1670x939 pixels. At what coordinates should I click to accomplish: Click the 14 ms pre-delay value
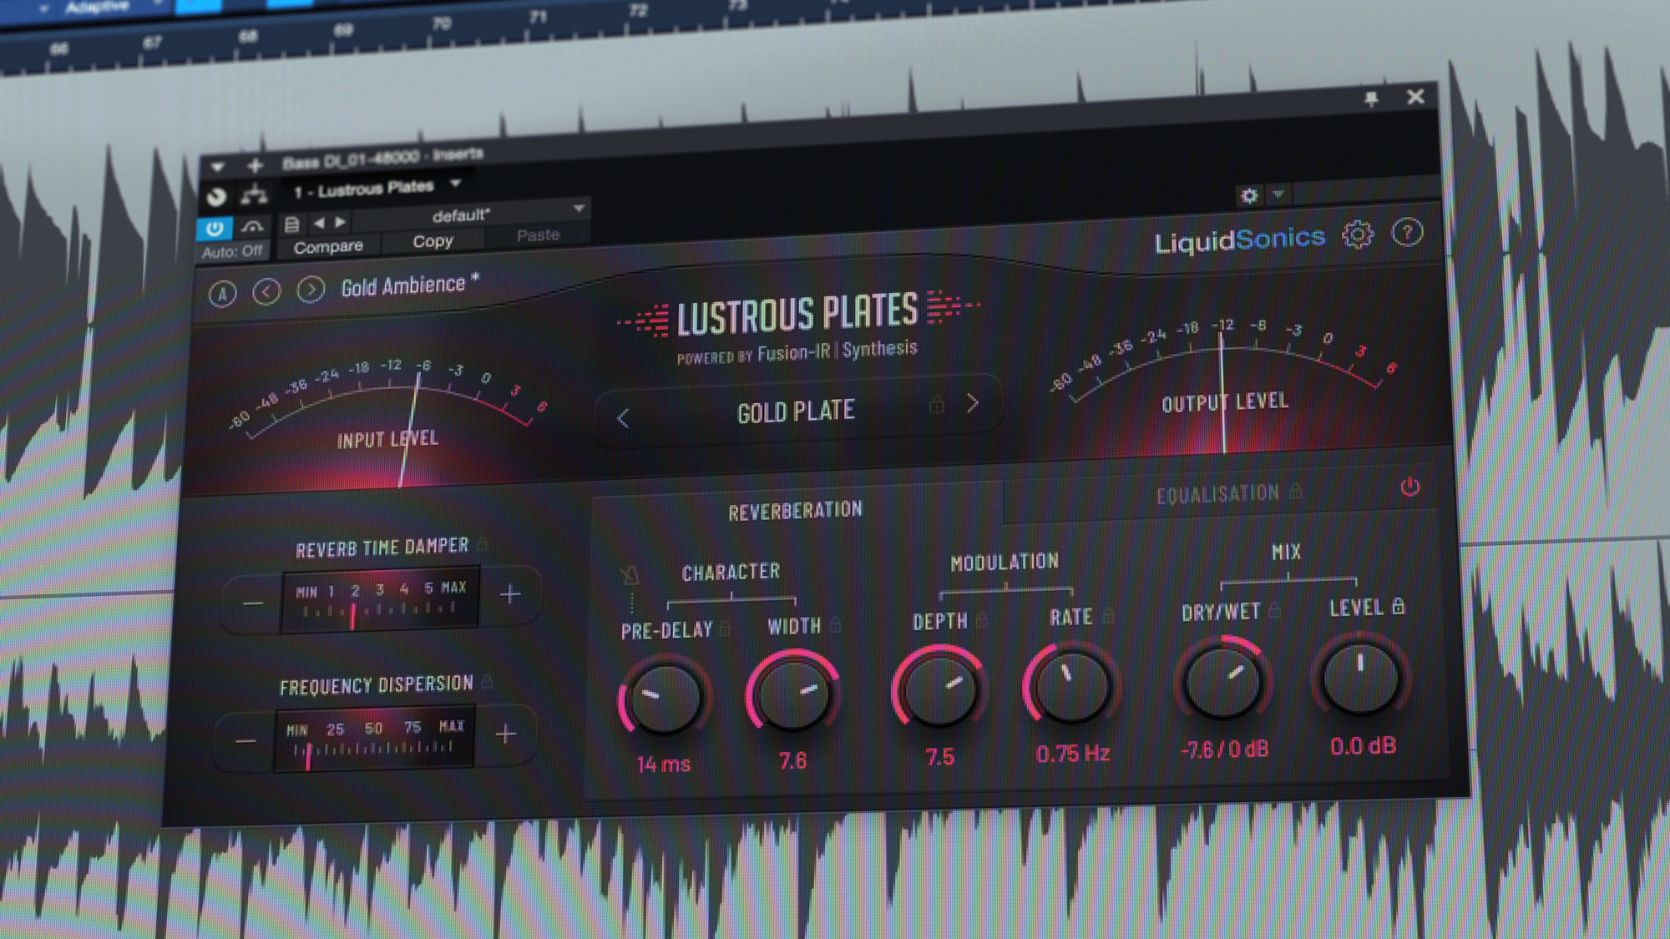664,764
